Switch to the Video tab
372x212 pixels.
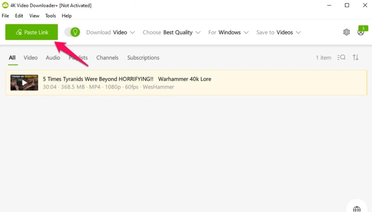[x=31, y=58]
